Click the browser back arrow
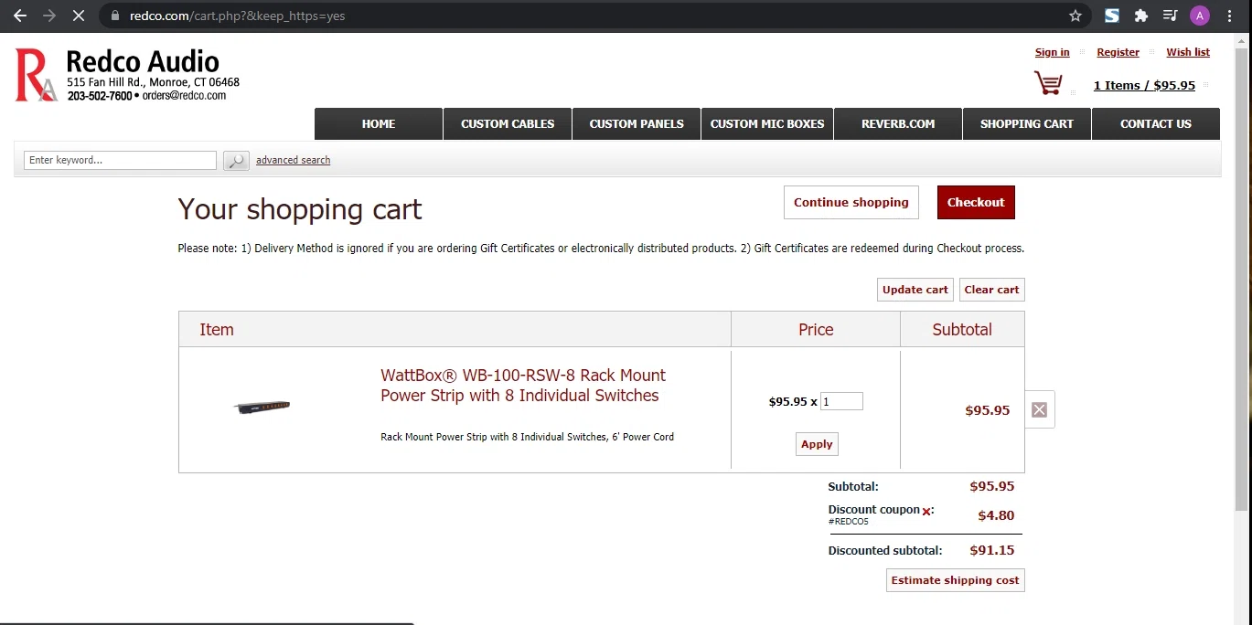Viewport: 1252px width, 625px height. [20, 16]
